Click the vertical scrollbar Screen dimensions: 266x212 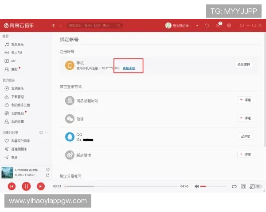click(x=265, y=90)
